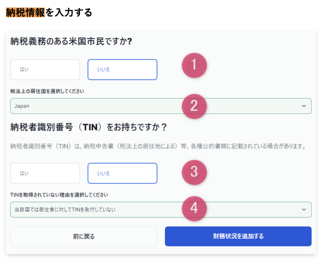
Task: Open the TIN未取得 reason dropdown
Action: point(161,210)
